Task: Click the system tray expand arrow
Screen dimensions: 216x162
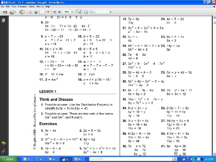Action: coord(191,159)
